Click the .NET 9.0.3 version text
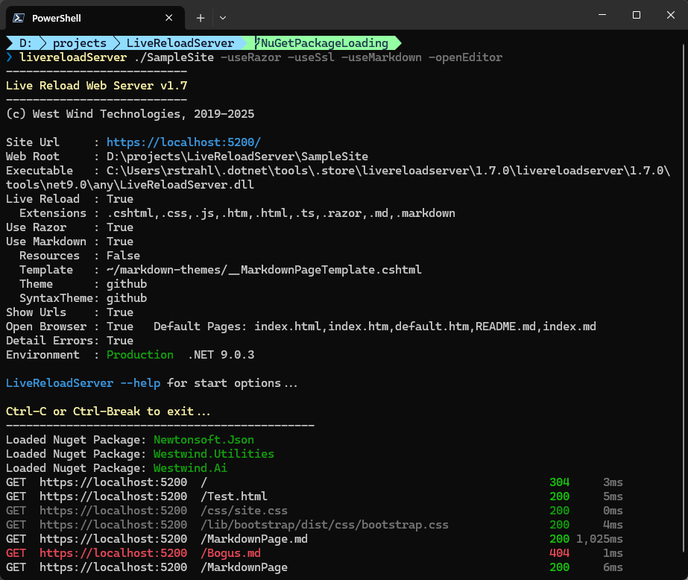This screenshot has width=688, height=580. pyautogui.click(x=221, y=355)
